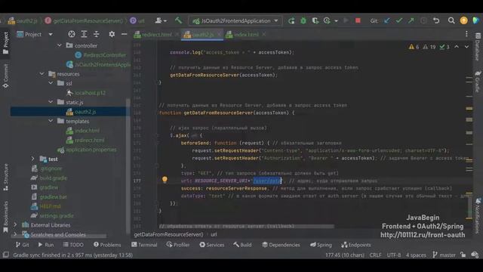
Task: Toggle Project sidebar vertical tab
Action: [x=5, y=43]
